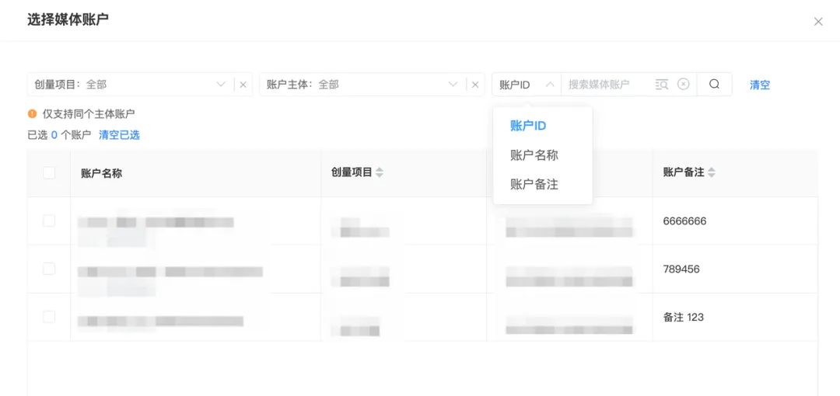Check the row with remark 789456
Image resolution: width=840 pixels, height=396 pixels.
(49, 269)
